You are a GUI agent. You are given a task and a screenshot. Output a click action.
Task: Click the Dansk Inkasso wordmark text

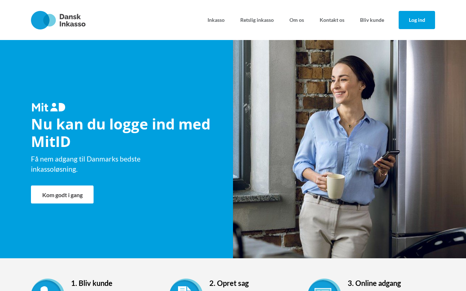pyautogui.click(x=72, y=20)
